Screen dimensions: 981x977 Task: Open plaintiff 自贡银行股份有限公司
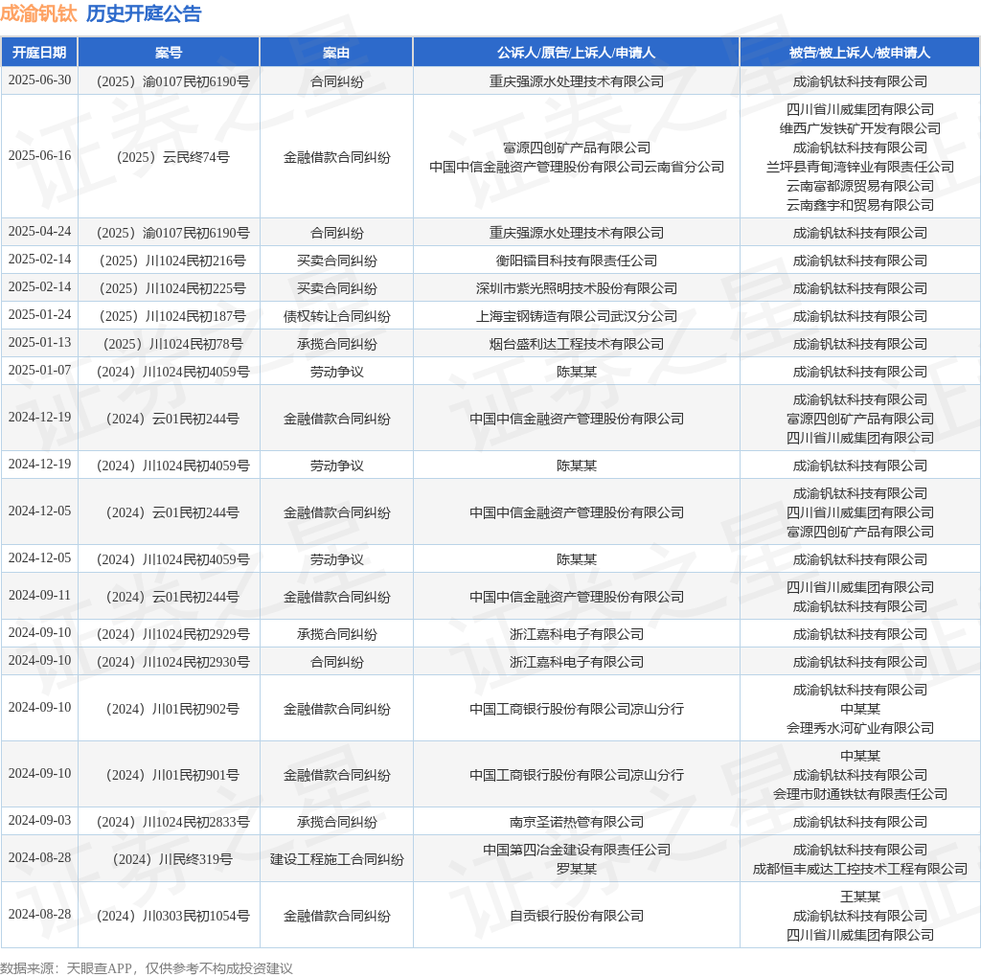pos(576,916)
